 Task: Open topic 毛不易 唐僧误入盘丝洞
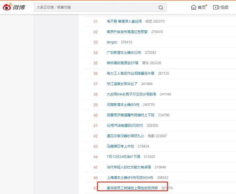124,21
